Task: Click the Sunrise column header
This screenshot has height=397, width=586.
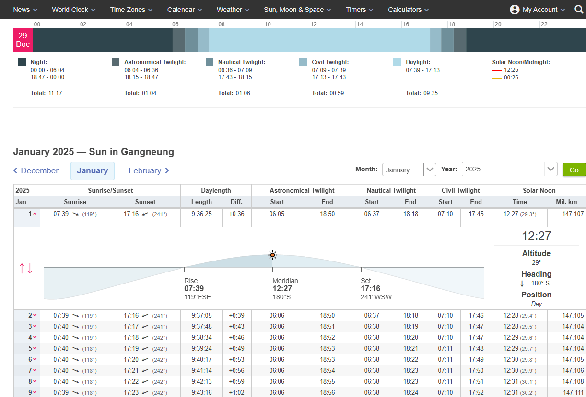Action: [75, 202]
